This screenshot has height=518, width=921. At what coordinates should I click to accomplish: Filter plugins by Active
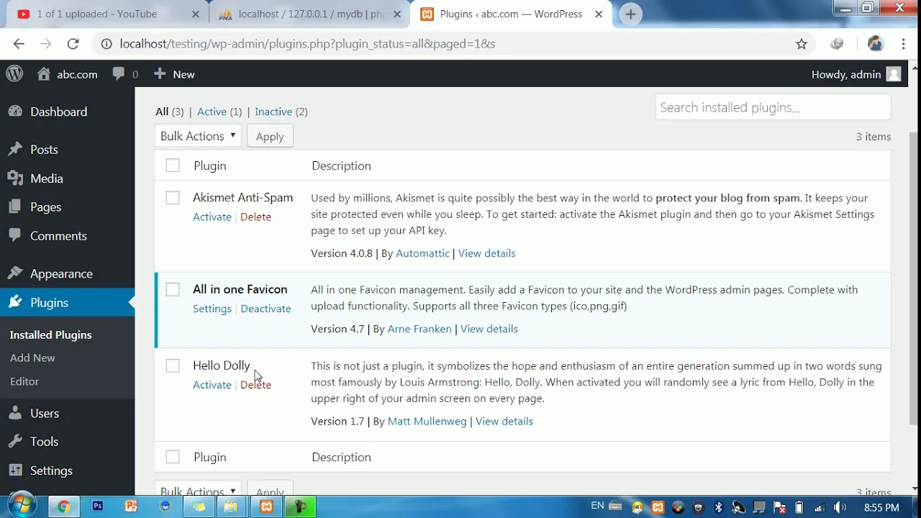tap(212, 112)
